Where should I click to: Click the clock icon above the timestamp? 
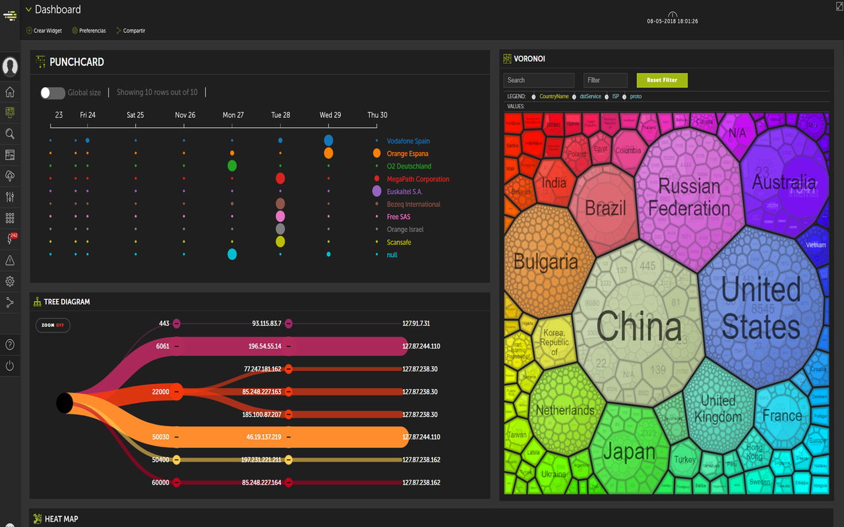point(673,14)
